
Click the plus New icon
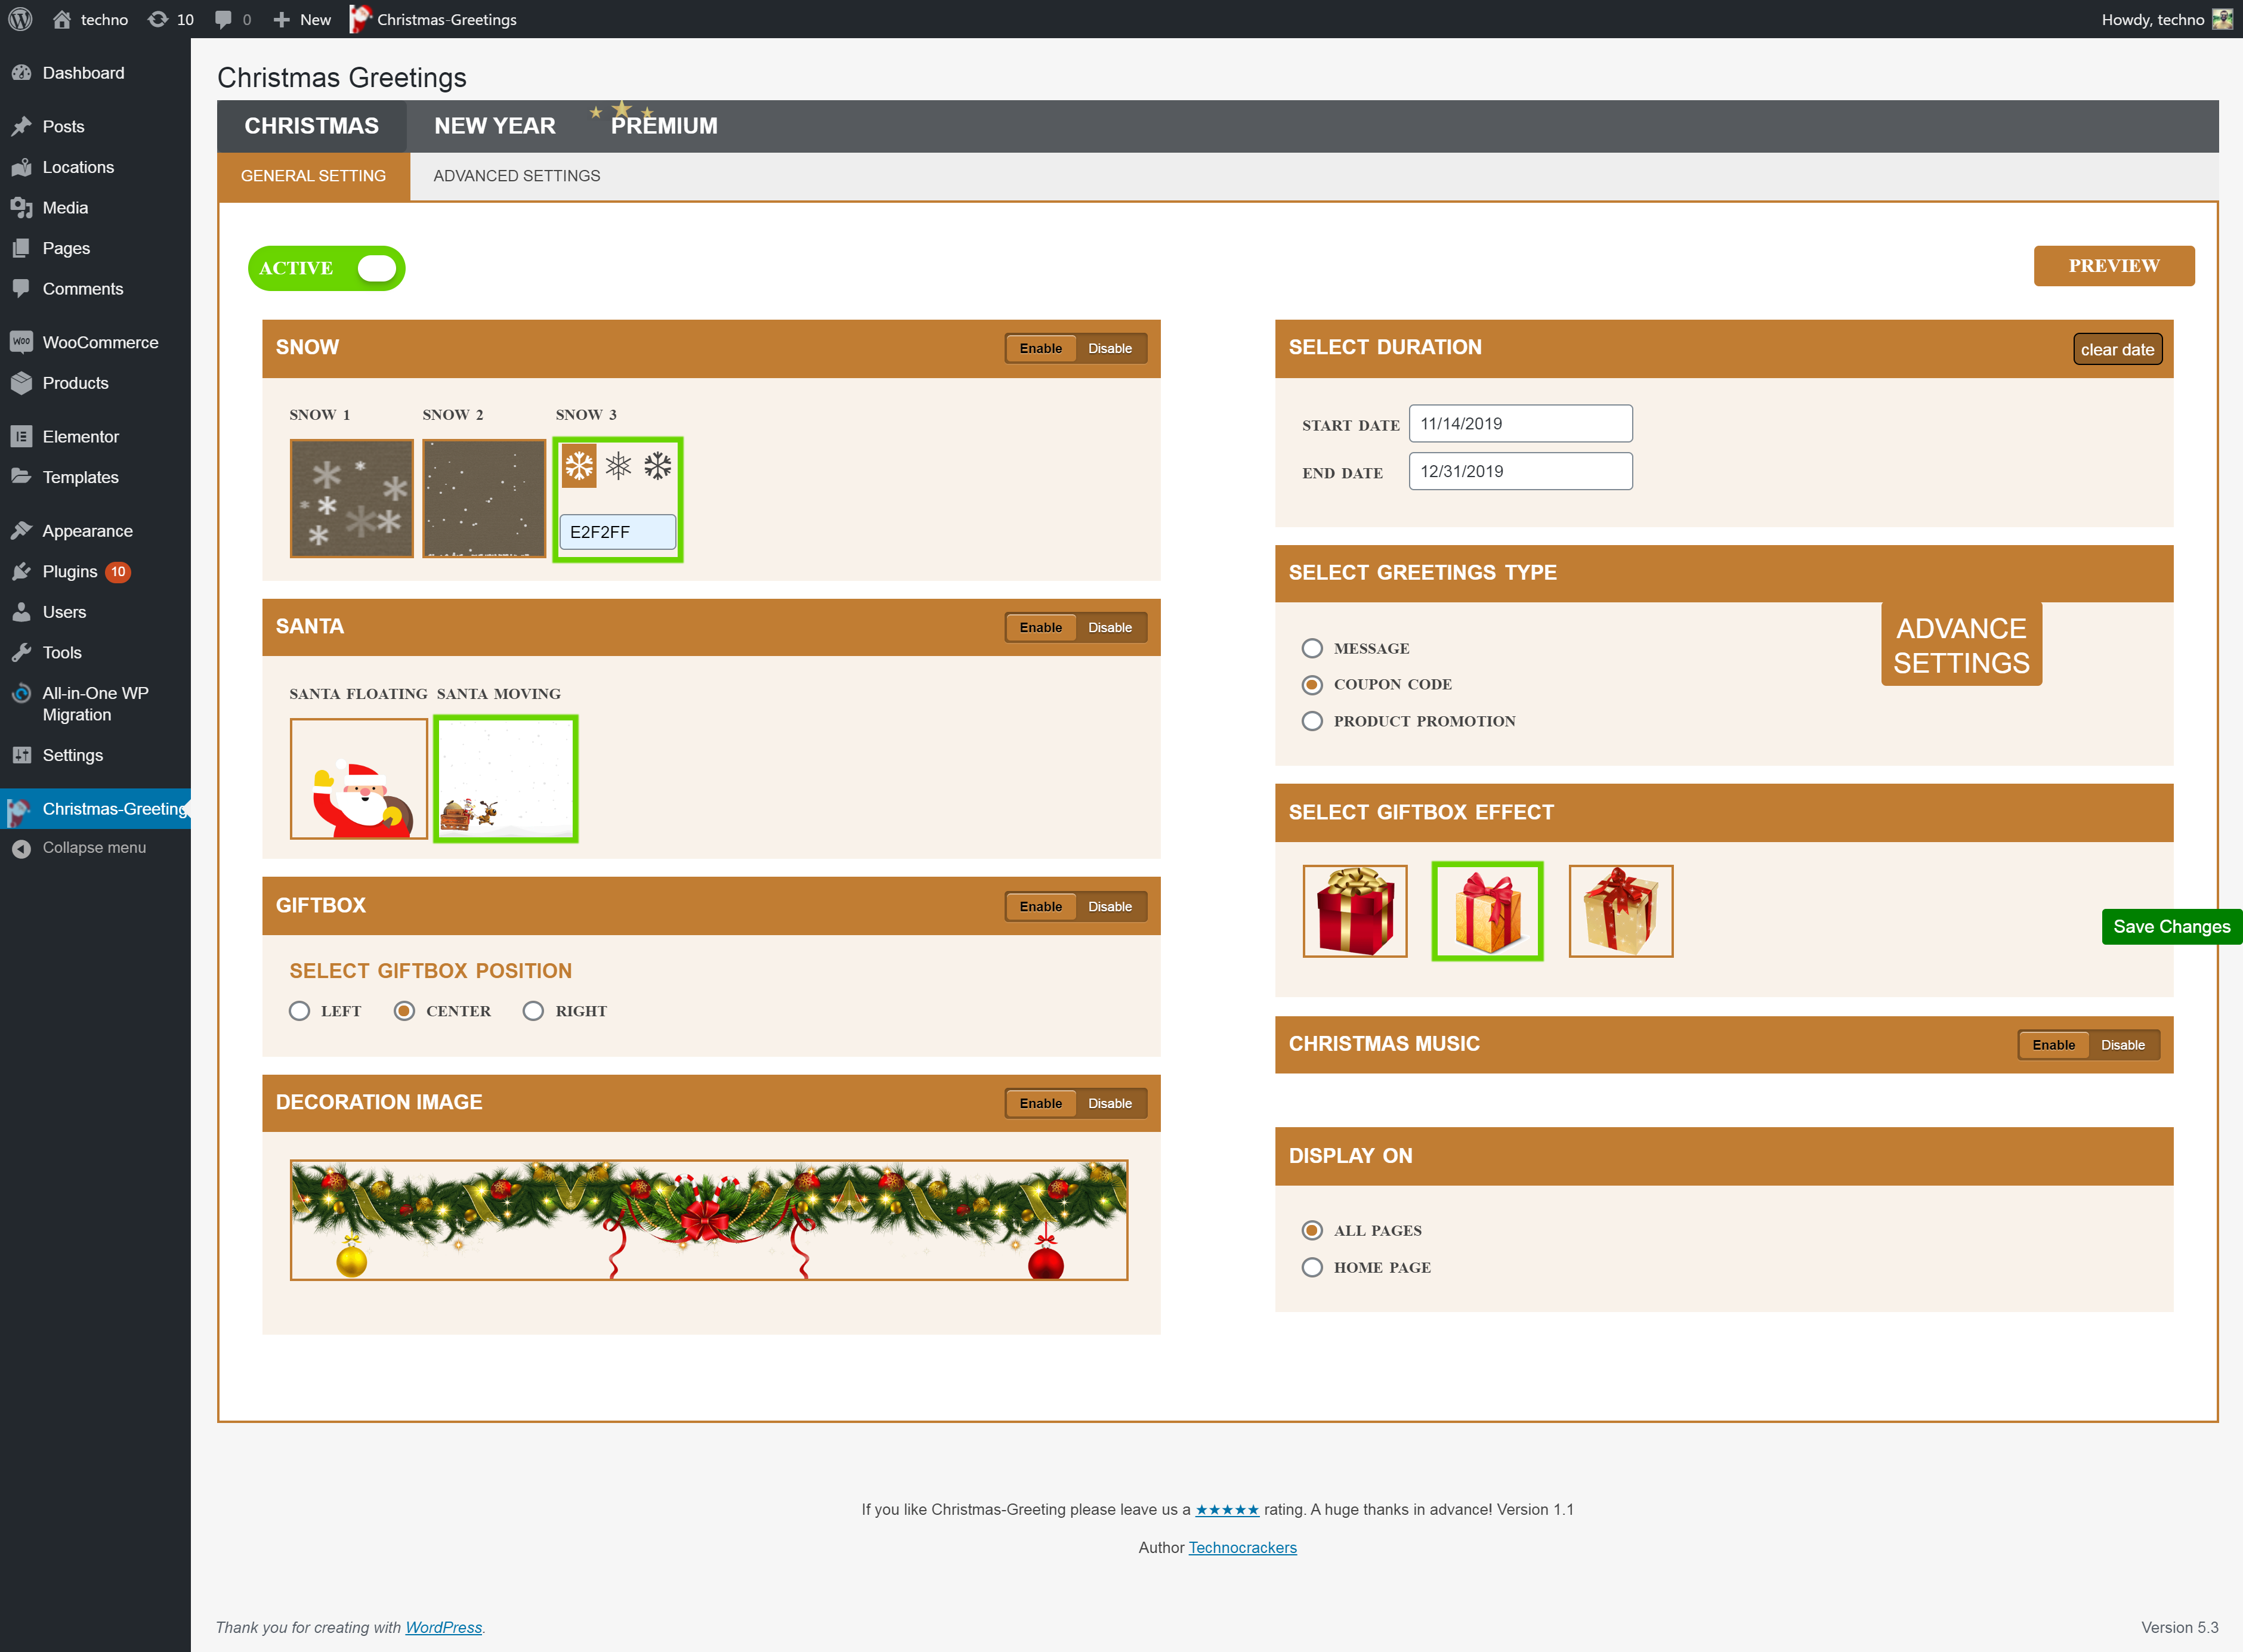tap(282, 19)
